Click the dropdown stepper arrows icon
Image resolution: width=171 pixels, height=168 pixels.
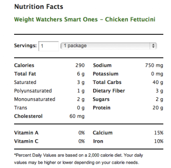coord(153,46)
